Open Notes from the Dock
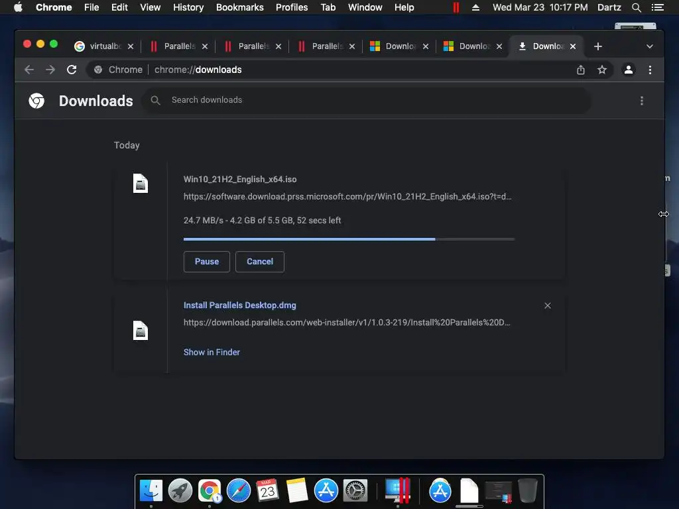Screen dimensions: 679x509 tap(296, 491)
